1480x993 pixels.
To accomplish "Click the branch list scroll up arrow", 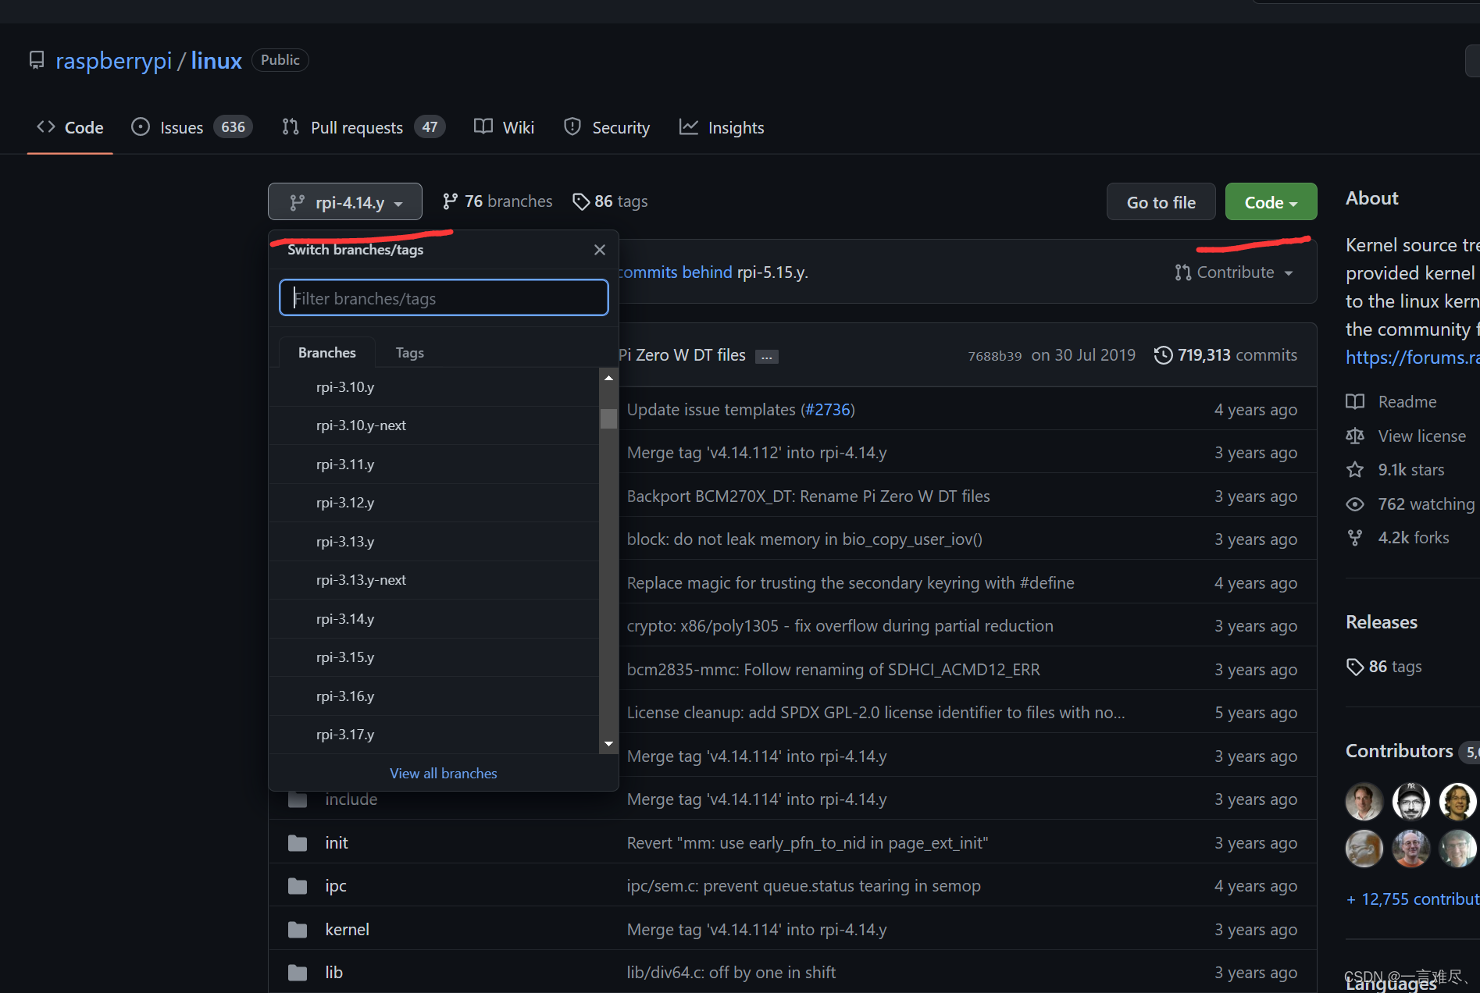I will pyautogui.click(x=608, y=378).
